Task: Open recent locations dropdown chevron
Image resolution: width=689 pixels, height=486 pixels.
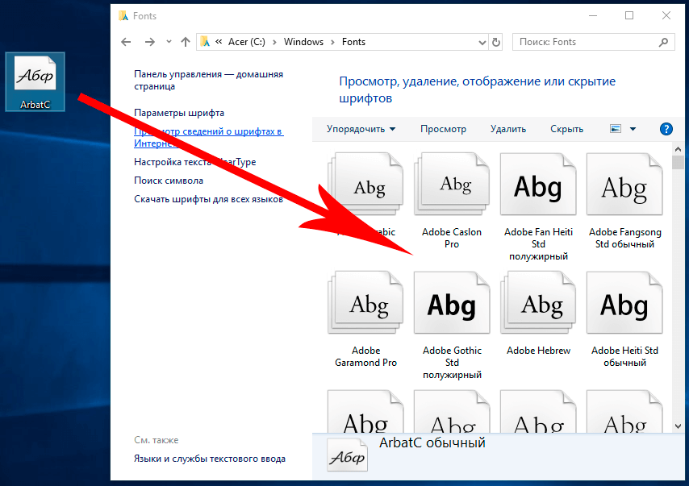Action: click(169, 42)
